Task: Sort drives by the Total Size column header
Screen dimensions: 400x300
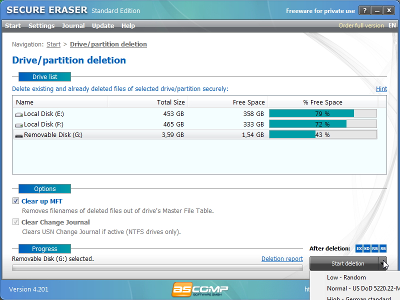Action: pos(147,102)
